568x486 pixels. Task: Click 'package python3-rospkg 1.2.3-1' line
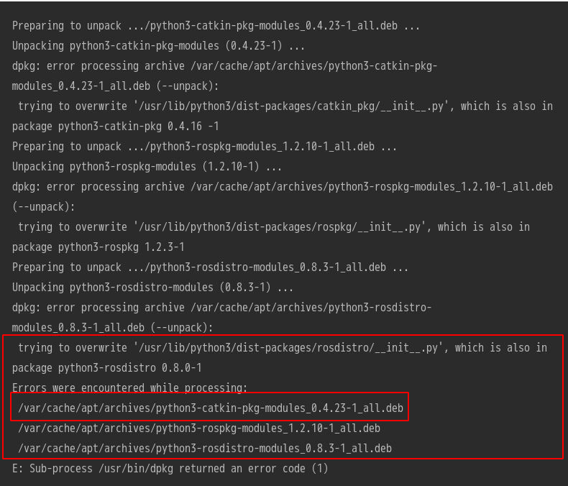(x=99, y=247)
